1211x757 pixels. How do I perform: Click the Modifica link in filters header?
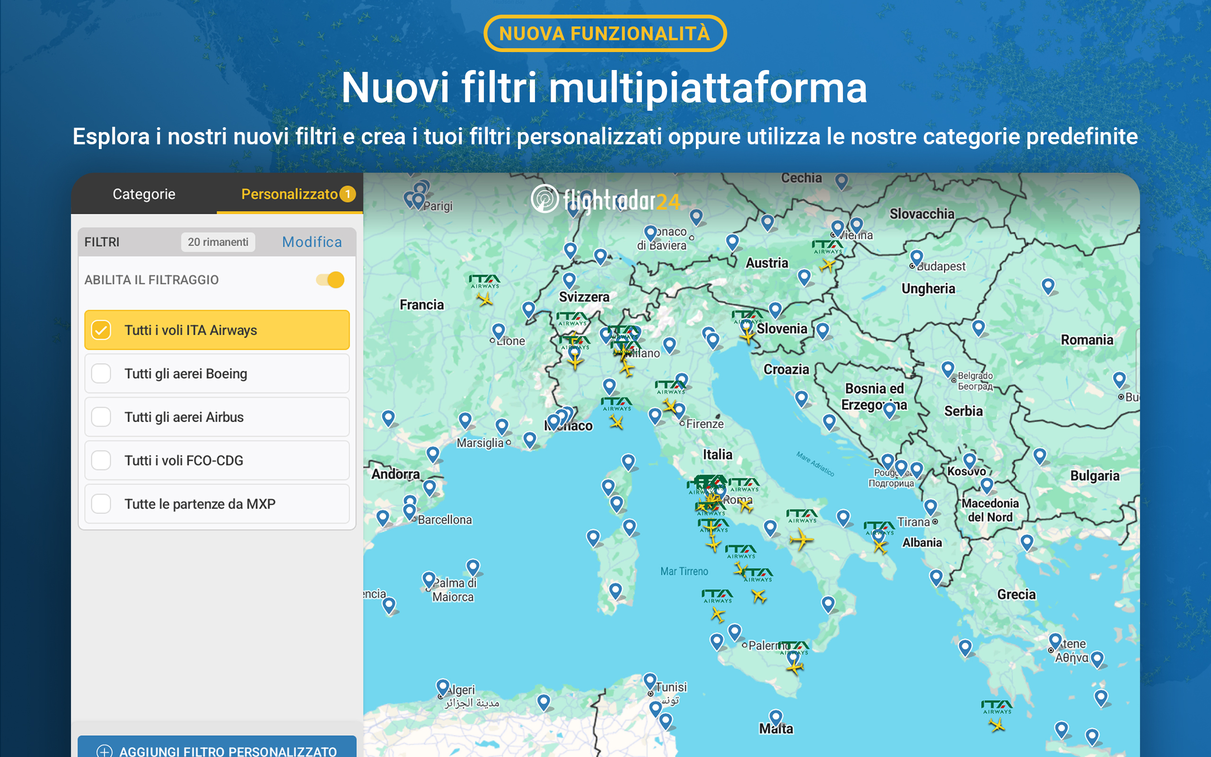312,242
